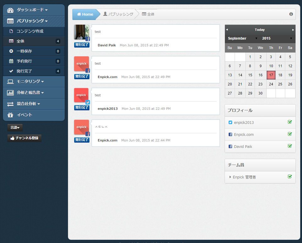Click the info icon in breadcrumb bar
This screenshot has width=302, height=243.
pyautogui.click(x=291, y=14)
